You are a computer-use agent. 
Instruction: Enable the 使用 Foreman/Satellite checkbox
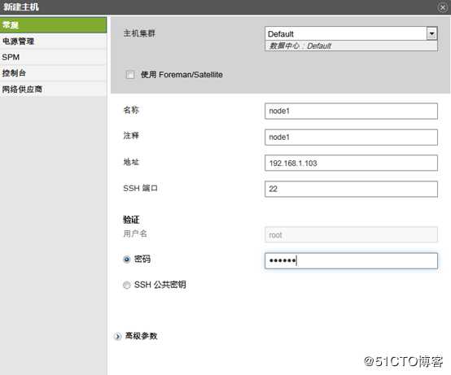[x=130, y=75]
